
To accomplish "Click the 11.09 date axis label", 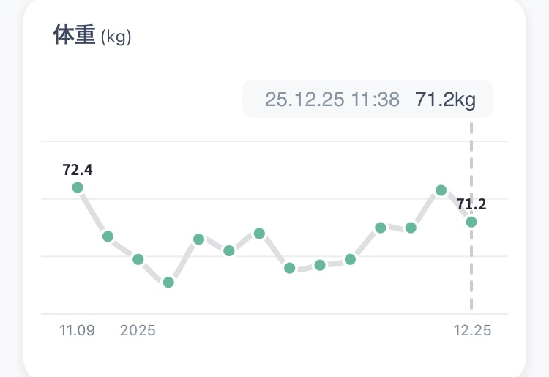I will [77, 331].
